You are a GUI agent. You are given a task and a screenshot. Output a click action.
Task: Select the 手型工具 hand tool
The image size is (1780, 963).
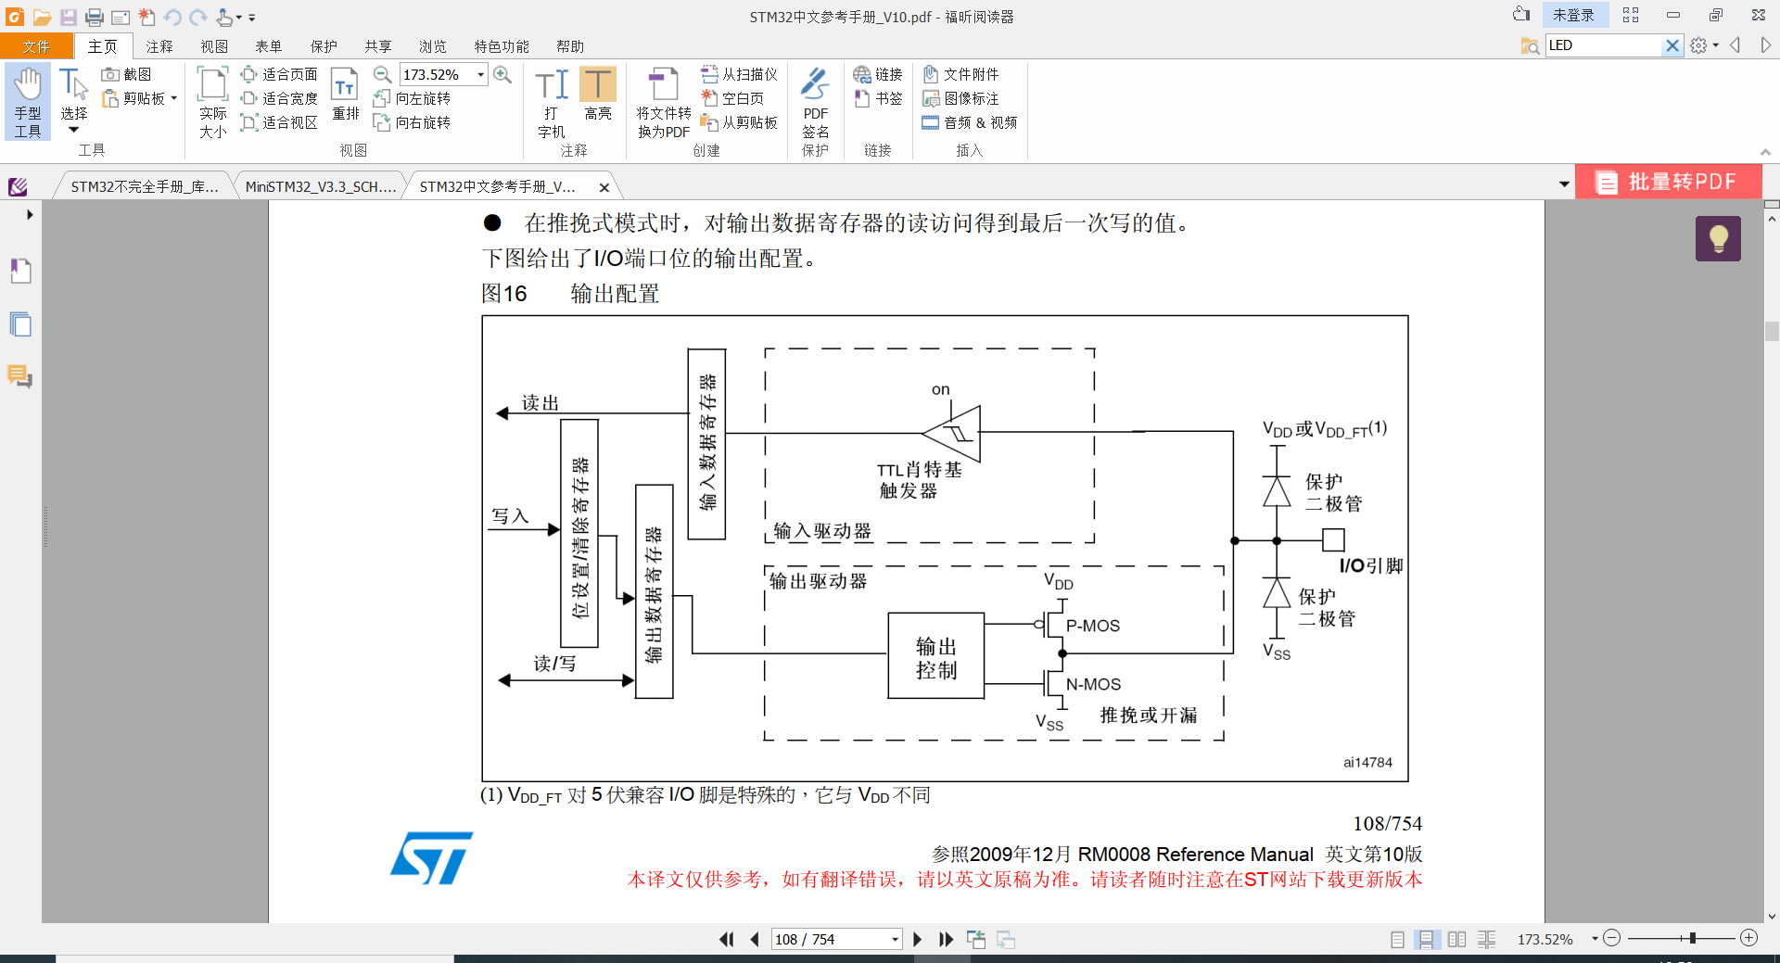coord(28,100)
